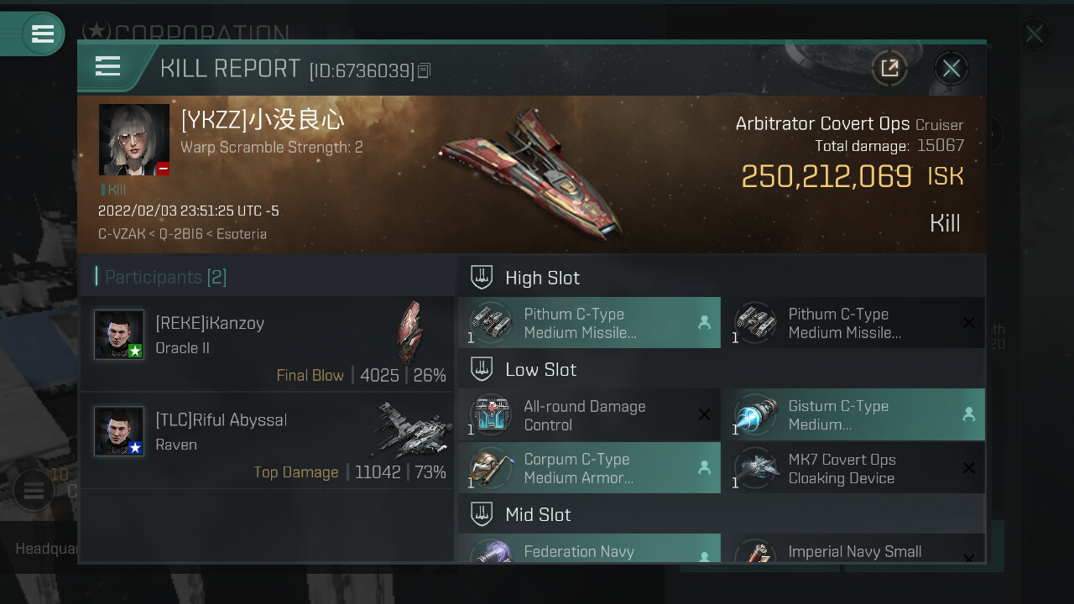Screen dimensions: 1074x604
Task: Open the Kill Report panel menu
Action: (x=107, y=66)
